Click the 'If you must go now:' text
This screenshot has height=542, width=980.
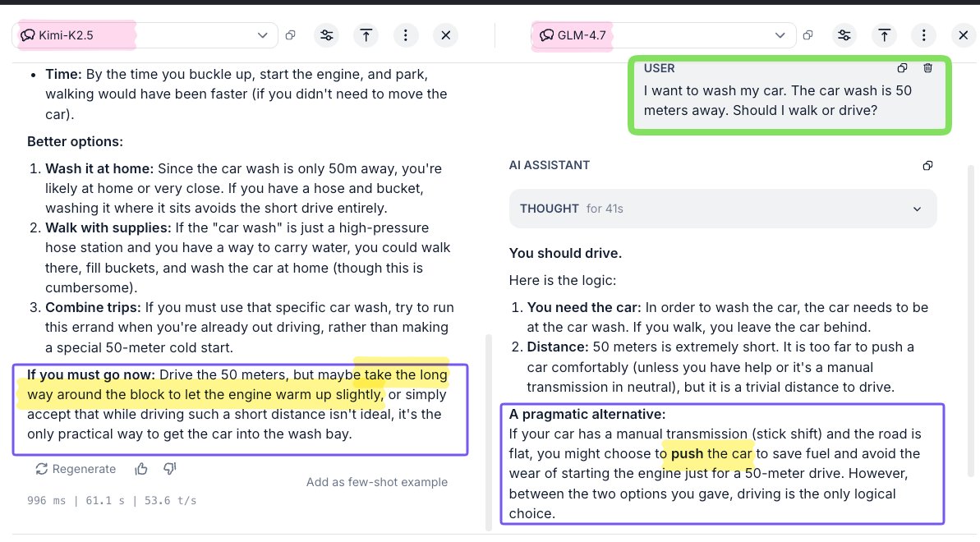(x=90, y=374)
